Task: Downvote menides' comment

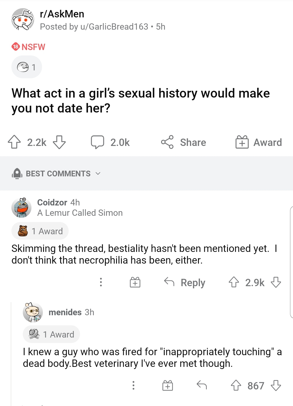Action: [276, 386]
